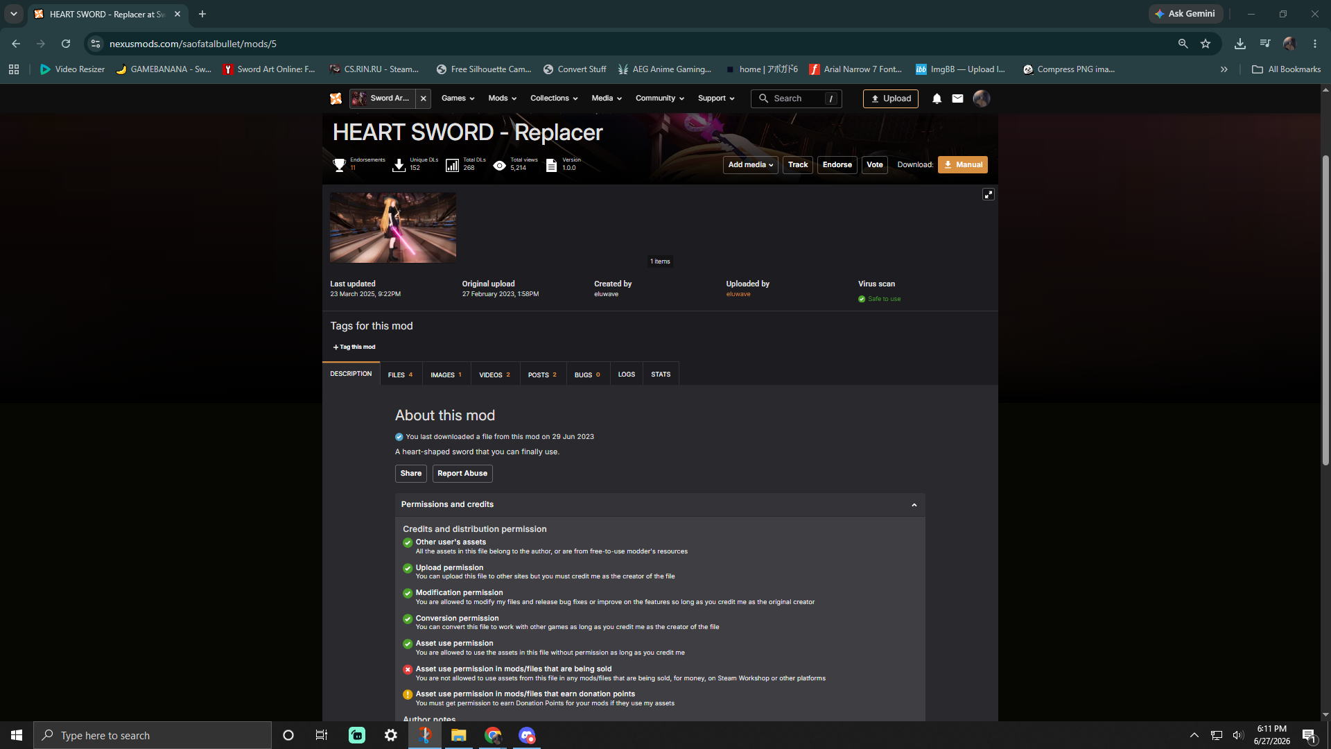Click Report Abuse
The width and height of the screenshot is (1331, 749).
[x=462, y=474]
